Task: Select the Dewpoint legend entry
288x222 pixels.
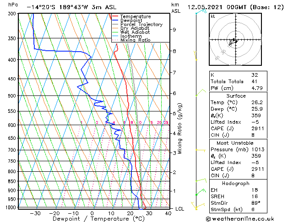Action: pos(131,21)
